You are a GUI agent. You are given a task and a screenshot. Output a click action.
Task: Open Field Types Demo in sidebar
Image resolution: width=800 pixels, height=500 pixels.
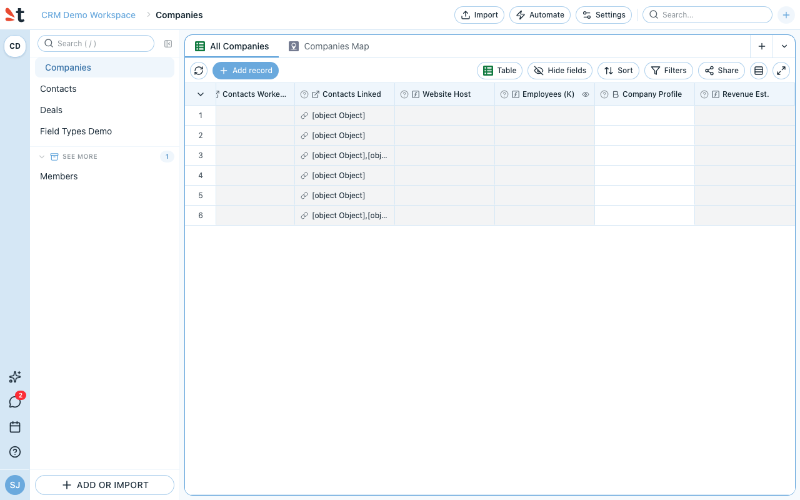coord(104,131)
